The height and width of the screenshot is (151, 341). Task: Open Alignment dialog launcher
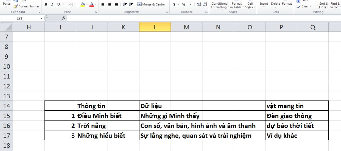(x=167, y=12)
